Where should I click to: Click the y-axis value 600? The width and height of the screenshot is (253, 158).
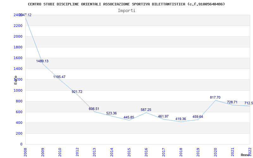click(x=19, y=112)
